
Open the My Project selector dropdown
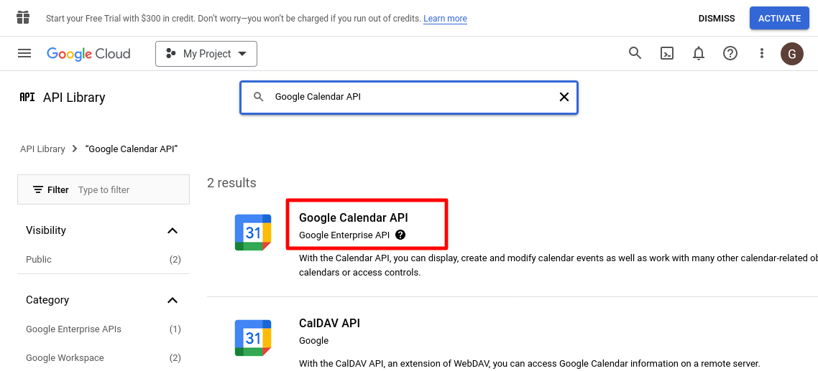pos(206,54)
